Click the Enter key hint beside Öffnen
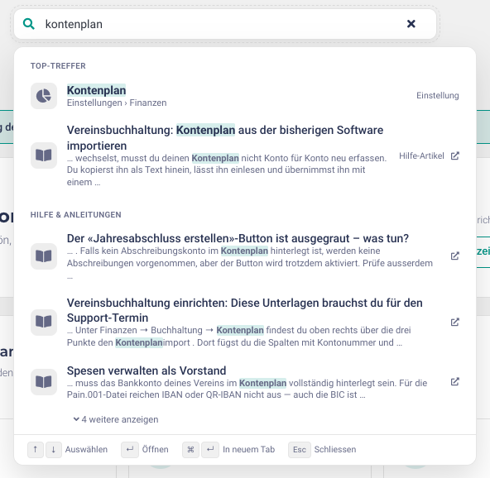 [x=130, y=450]
